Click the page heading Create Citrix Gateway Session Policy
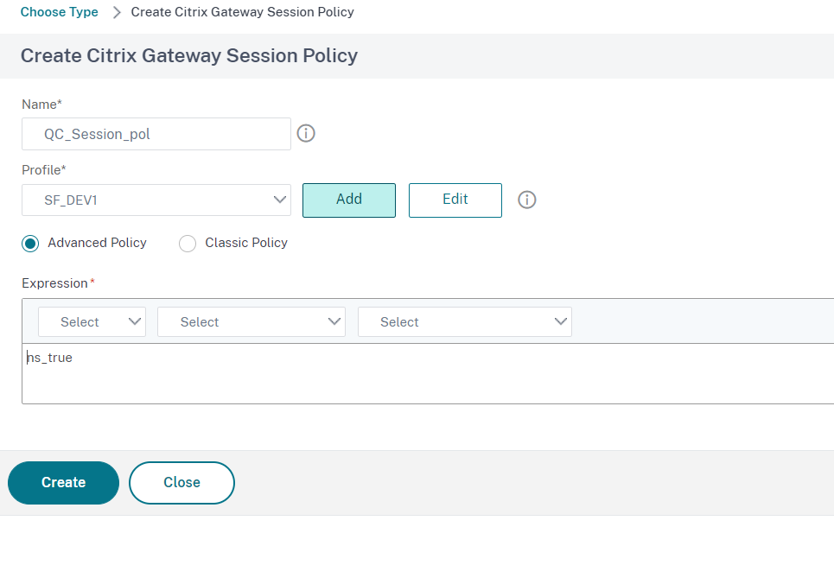The width and height of the screenshot is (834, 565). (x=188, y=56)
